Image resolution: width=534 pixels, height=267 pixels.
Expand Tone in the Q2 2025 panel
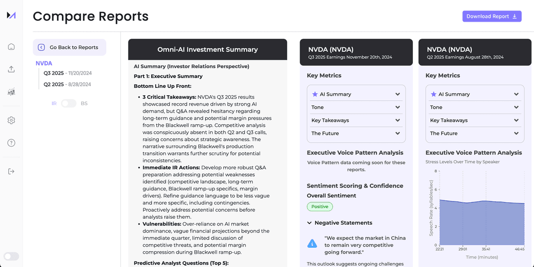pos(475,107)
